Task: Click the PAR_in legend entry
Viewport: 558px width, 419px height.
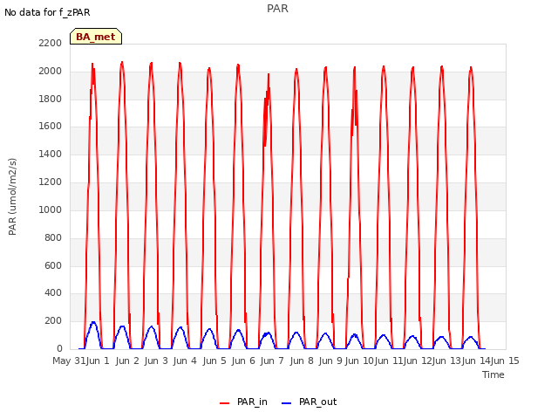Action: pyautogui.click(x=244, y=402)
